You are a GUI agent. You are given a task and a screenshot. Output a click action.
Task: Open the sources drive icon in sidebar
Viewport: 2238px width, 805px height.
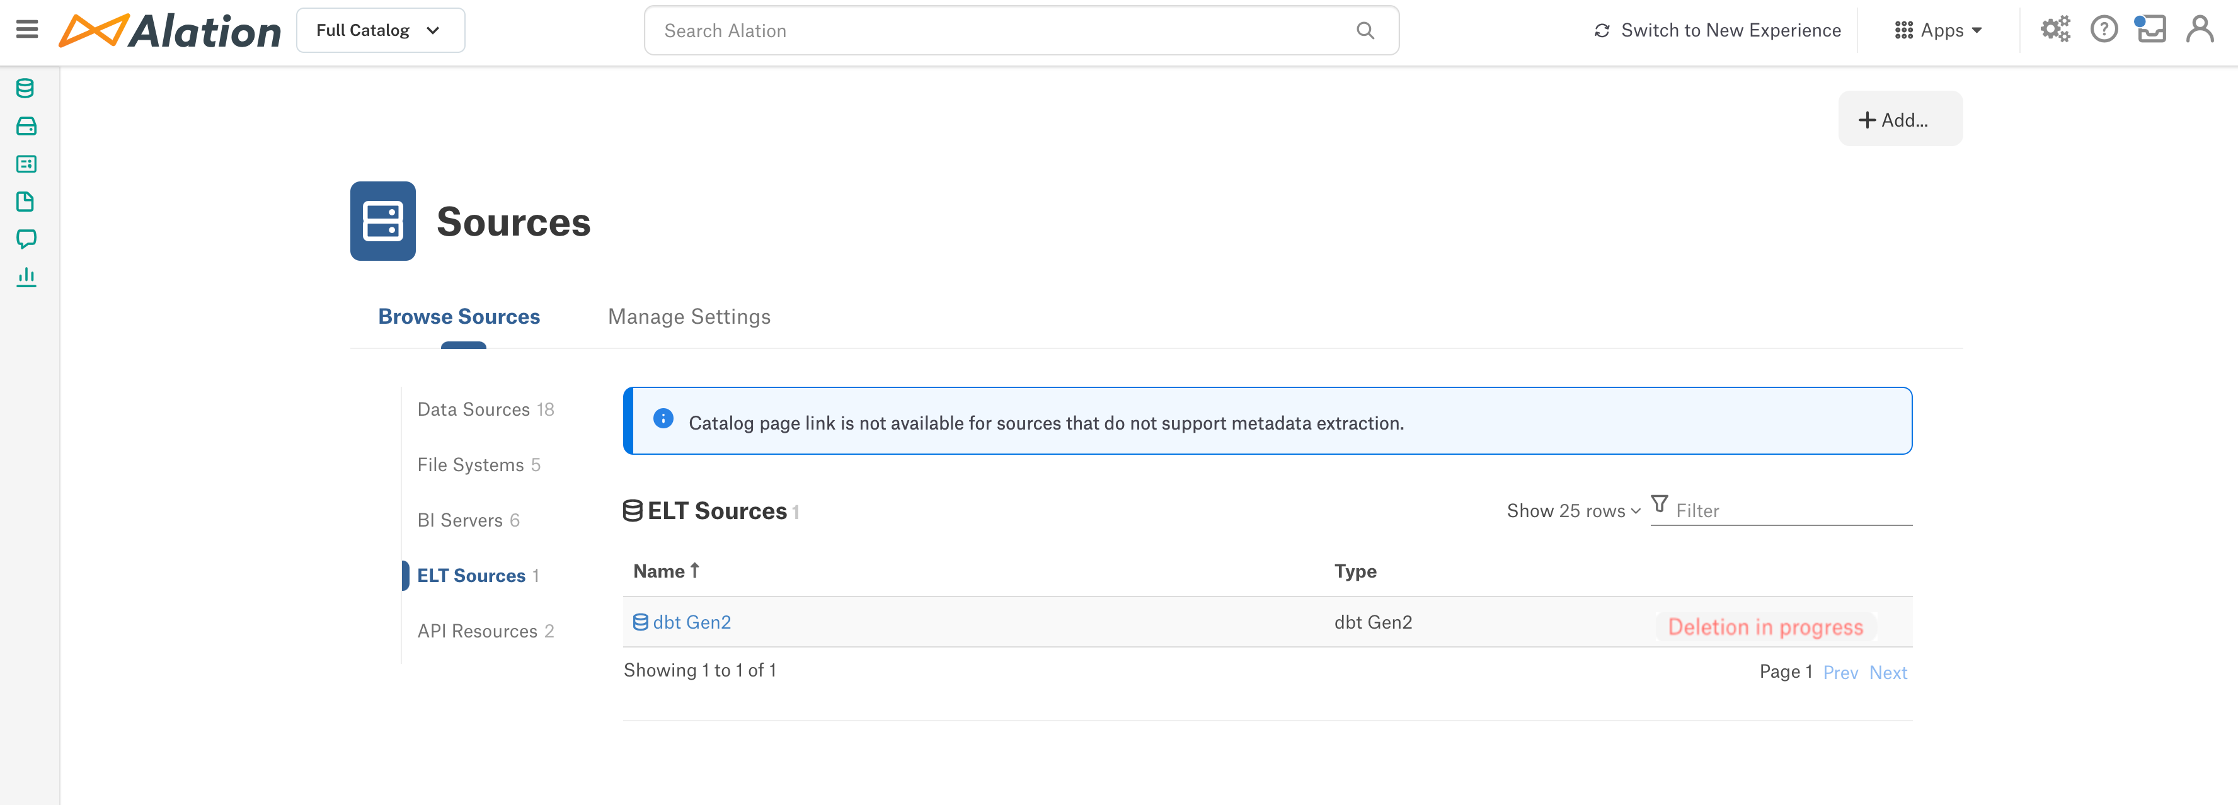[26, 126]
